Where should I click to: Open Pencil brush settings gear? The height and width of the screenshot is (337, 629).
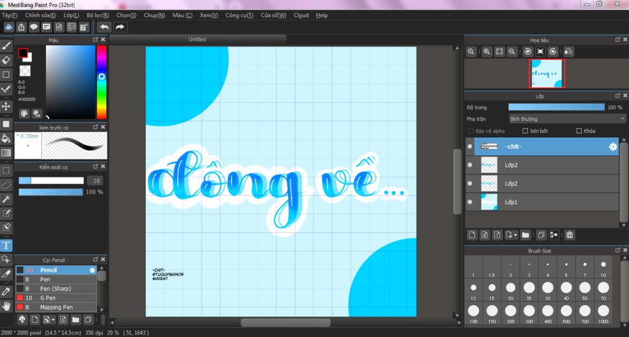coord(92,270)
